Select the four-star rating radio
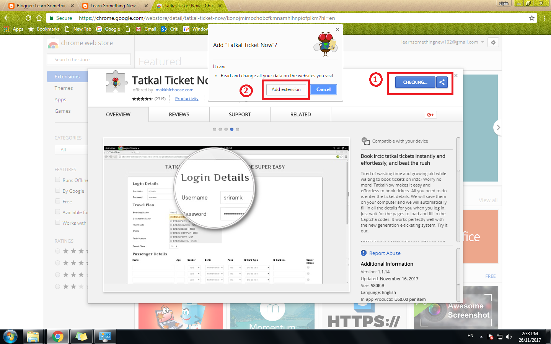Image resolution: width=551 pixels, height=344 pixels. click(57, 263)
